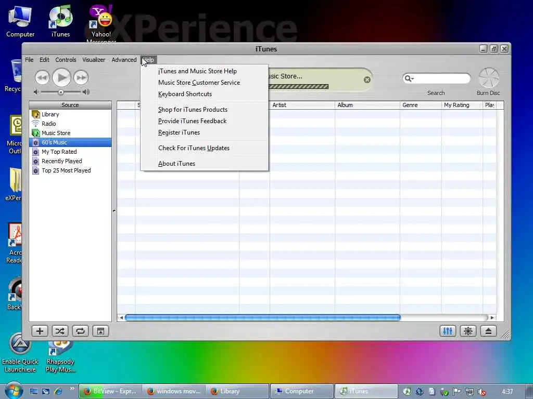Image resolution: width=533 pixels, height=399 pixels.
Task: Add a new playlist with the plus button
Action: 40,331
